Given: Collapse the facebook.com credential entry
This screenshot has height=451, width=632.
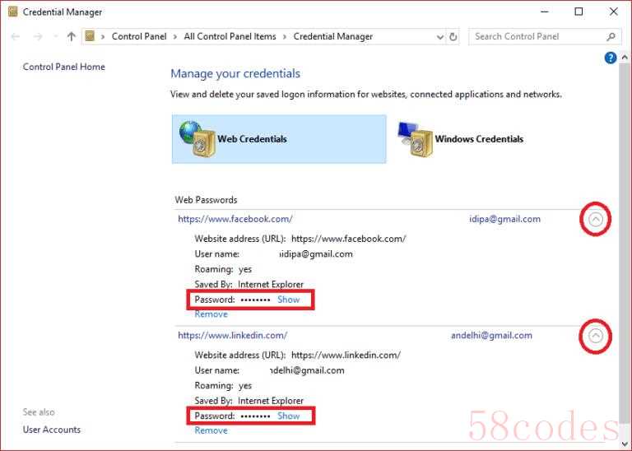Looking at the screenshot, I should (595, 219).
